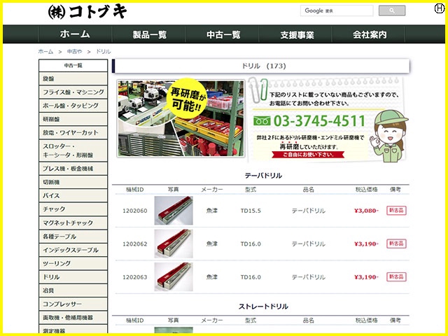Viewport: 448px width, 336px height.
Task: Open the ホーム navigation menu item
Action: coord(74,34)
